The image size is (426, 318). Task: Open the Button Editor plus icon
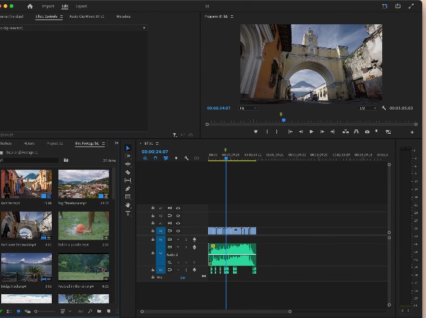[412, 132]
